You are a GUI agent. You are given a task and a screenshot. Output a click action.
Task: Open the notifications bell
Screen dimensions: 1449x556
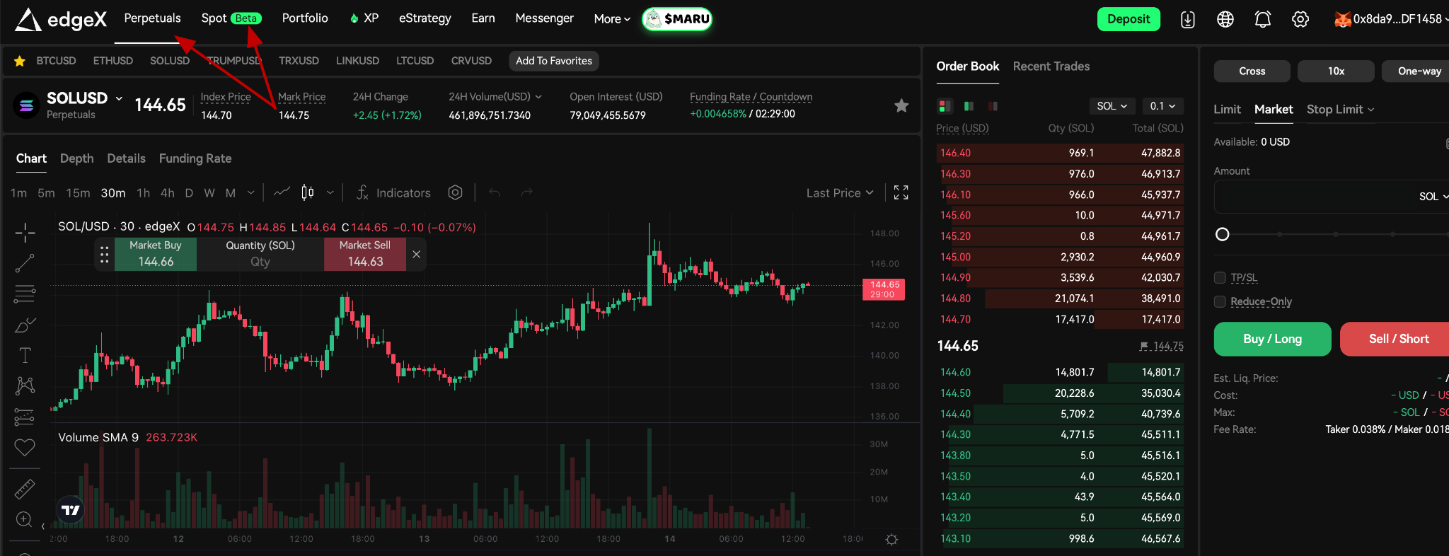pos(1263,20)
